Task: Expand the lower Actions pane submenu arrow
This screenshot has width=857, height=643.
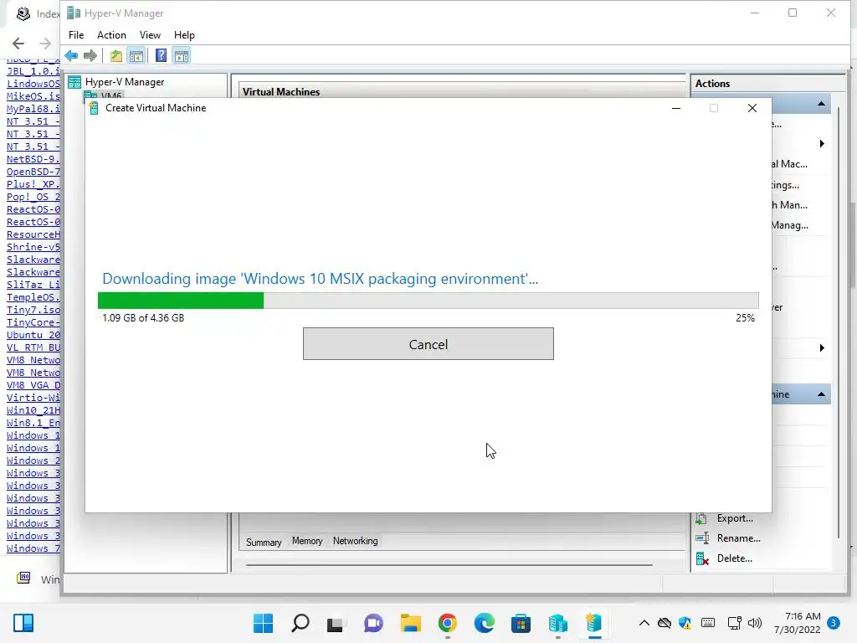Action: click(822, 347)
